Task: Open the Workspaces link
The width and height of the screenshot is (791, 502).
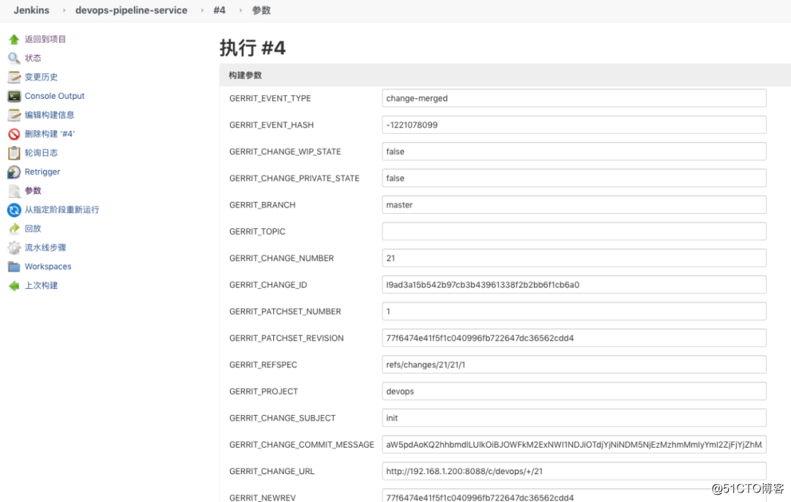Action: coord(48,266)
